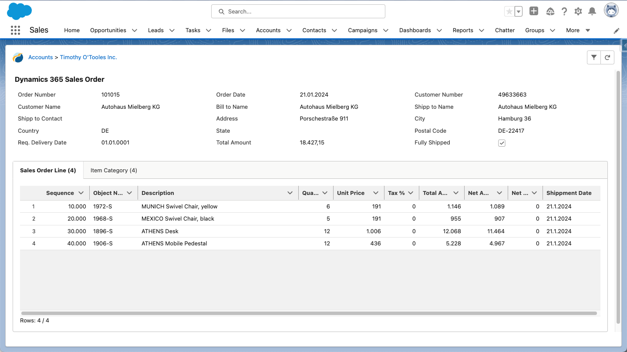Open the Sequence column menu
Image resolution: width=627 pixels, height=352 pixels.
coord(81,193)
